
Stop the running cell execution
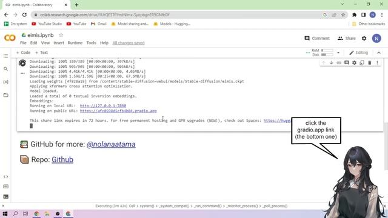[x=22, y=63]
